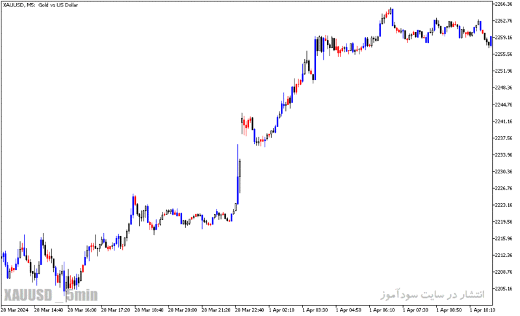Select the 28 Mar 2024 time label
Image resolution: width=520 pixels, height=316 pixels.
click(14, 310)
